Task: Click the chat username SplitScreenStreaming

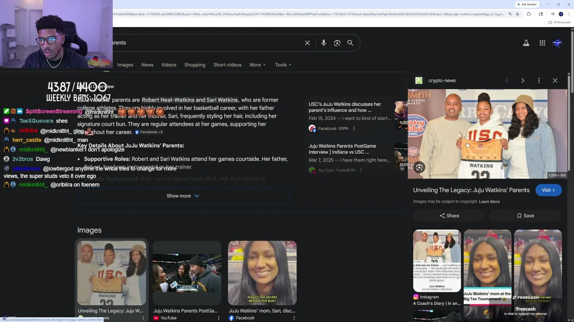Action: click(x=54, y=111)
